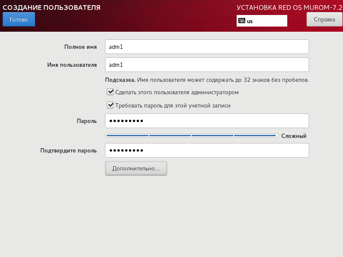Click the 'Имя пользователя' label
This screenshot has height=257, width=343.
click(x=72, y=65)
